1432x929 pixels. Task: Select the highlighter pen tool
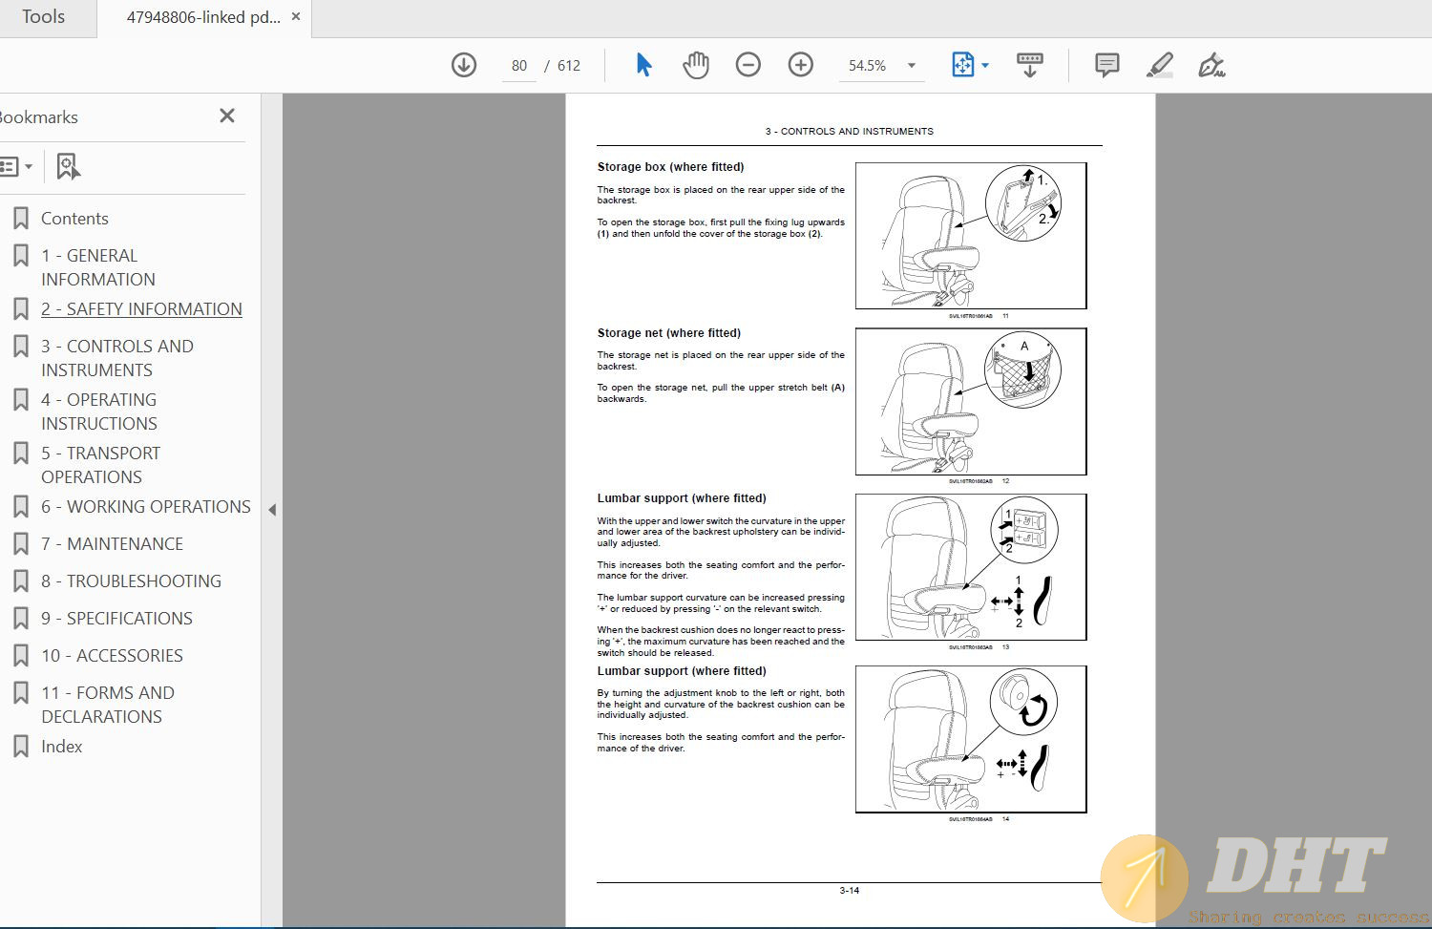point(1159,65)
